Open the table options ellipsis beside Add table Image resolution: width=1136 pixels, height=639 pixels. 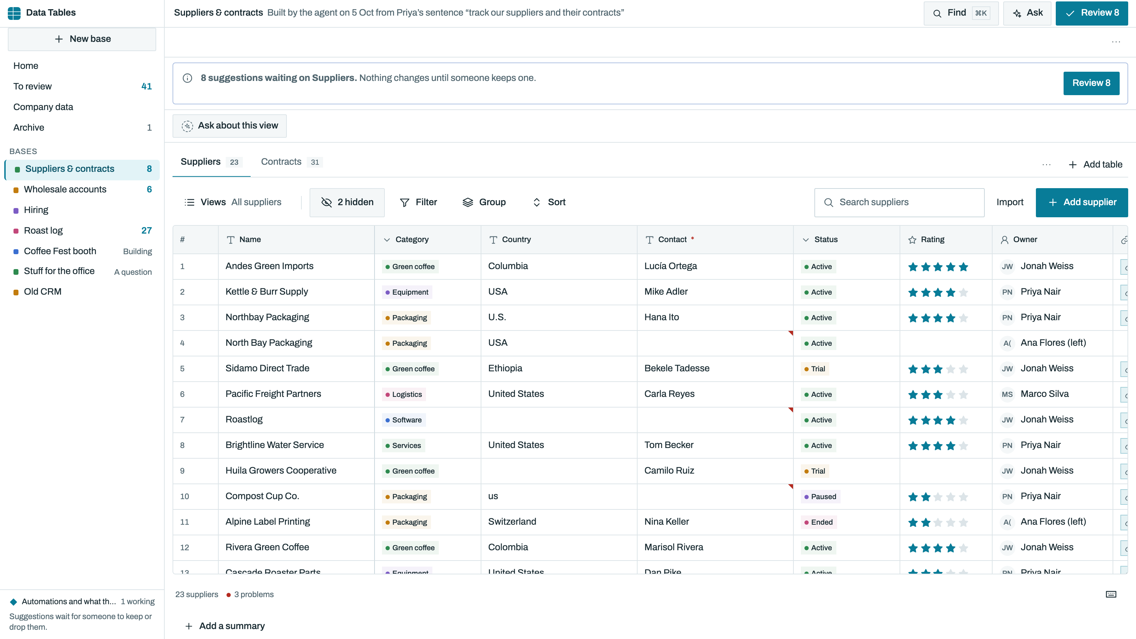(x=1047, y=164)
